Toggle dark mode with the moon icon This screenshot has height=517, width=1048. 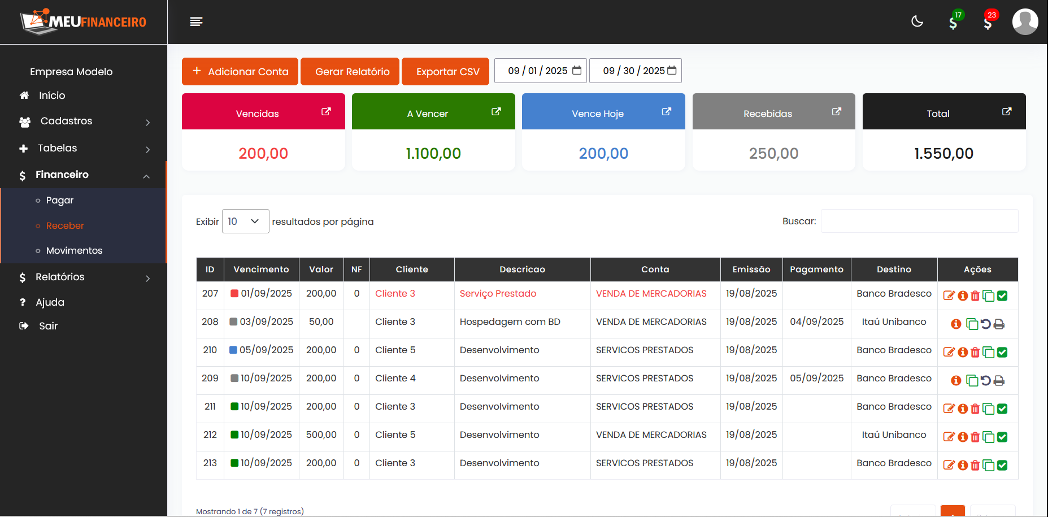click(917, 21)
